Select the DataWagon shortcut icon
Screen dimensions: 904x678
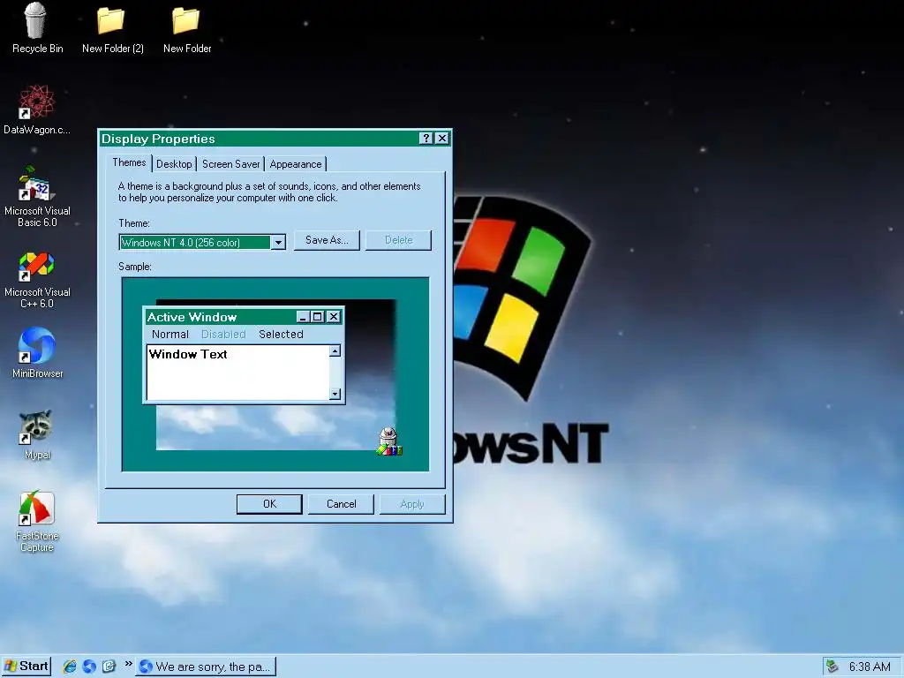37,109
